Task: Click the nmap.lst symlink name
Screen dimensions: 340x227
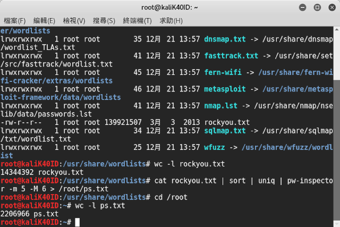Action: click(221, 106)
